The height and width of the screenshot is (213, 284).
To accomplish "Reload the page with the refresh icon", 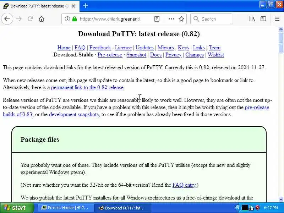I will tap(30, 19).
